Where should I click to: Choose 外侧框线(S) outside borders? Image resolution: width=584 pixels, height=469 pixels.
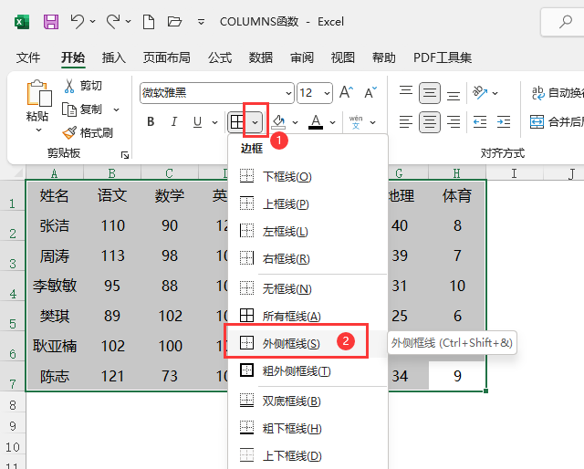coord(308,343)
